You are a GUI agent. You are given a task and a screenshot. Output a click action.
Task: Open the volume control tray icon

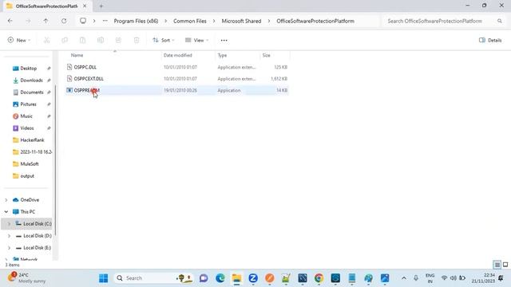[x=453, y=278]
